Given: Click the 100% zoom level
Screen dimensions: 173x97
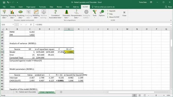Looking at the screenshot, I should coord(168,95).
